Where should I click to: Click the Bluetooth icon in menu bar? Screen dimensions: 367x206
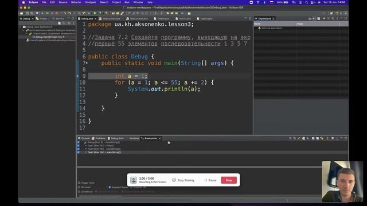[265, 2]
